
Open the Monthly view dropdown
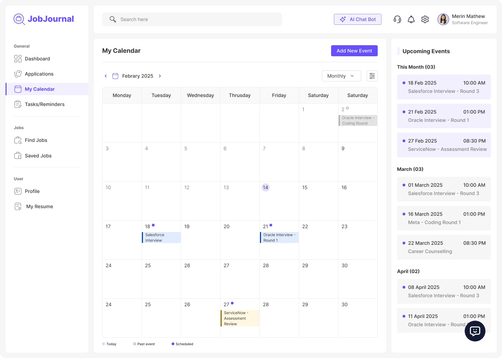click(341, 76)
